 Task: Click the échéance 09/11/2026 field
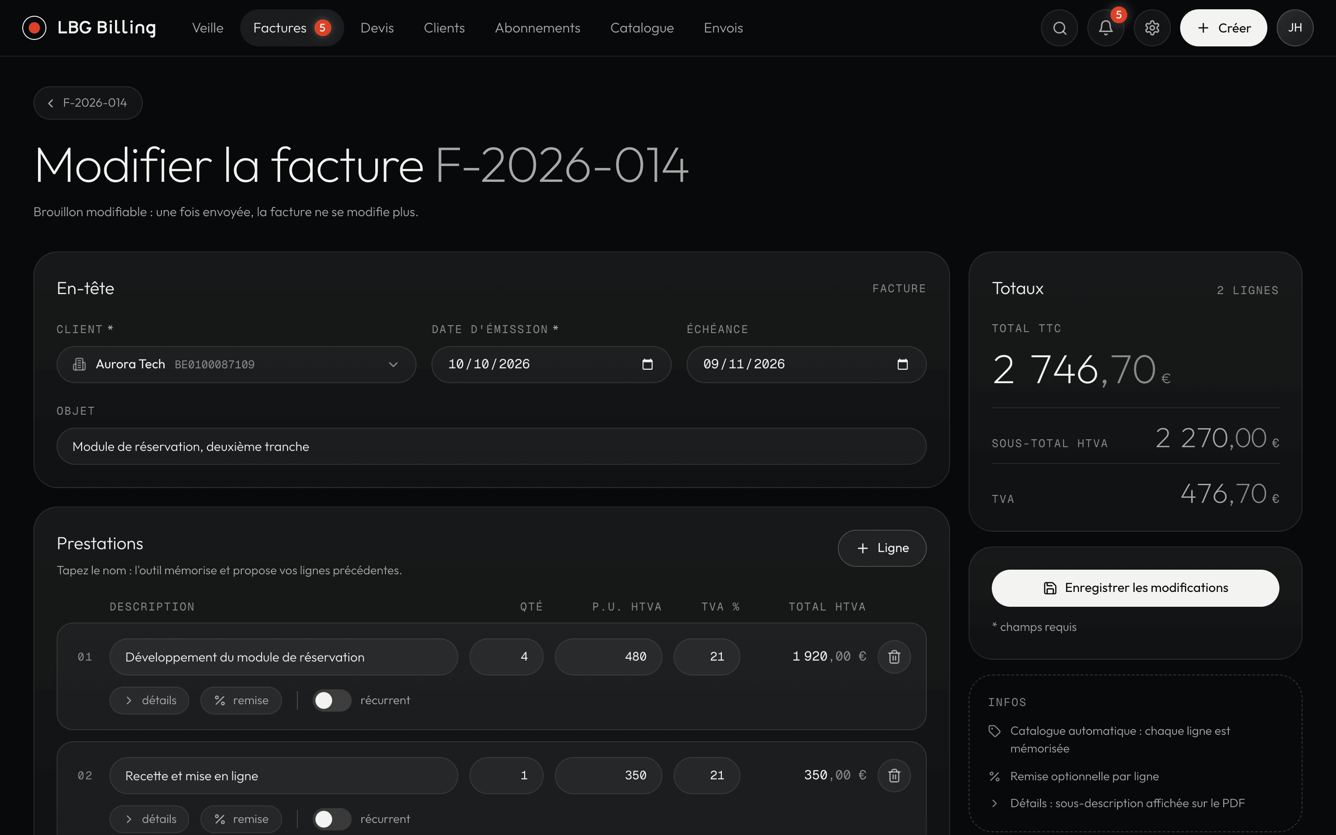click(x=806, y=365)
